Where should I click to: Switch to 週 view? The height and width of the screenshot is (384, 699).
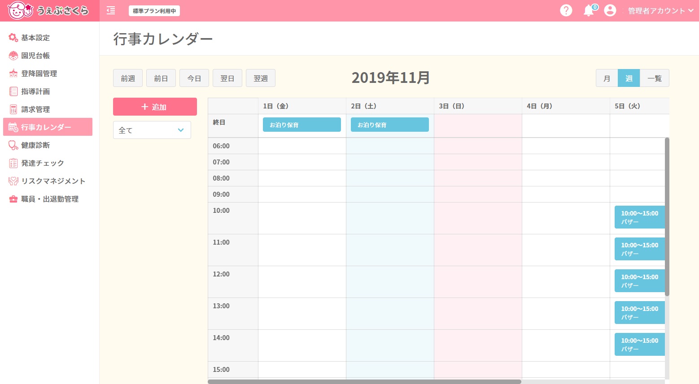[x=629, y=78]
